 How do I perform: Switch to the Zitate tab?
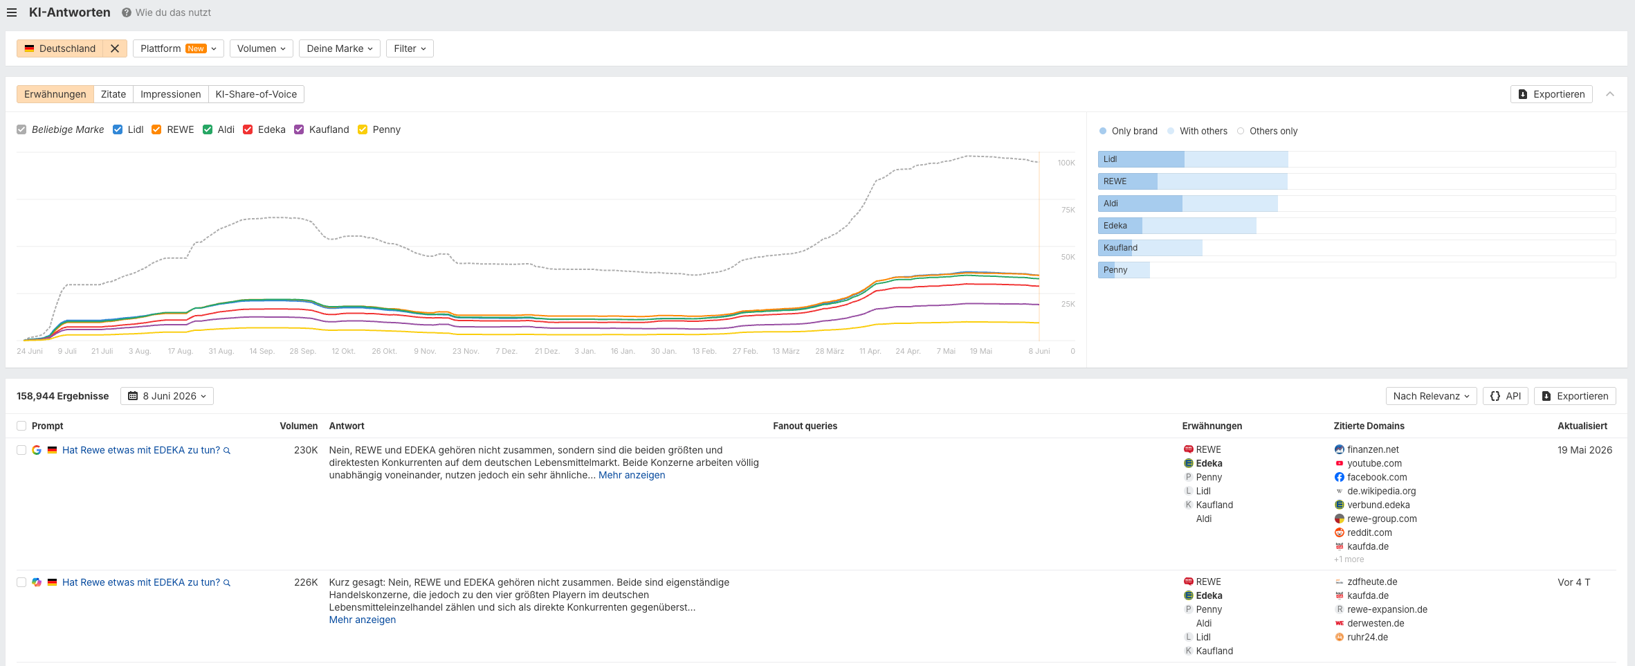tap(113, 94)
